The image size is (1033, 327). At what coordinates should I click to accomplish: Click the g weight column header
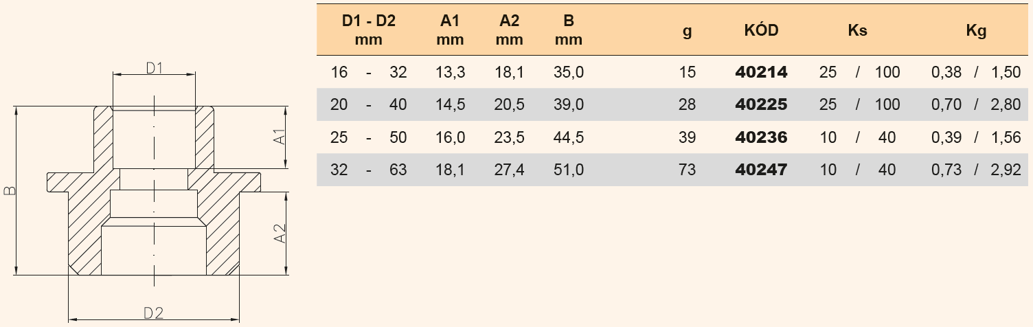[687, 31]
